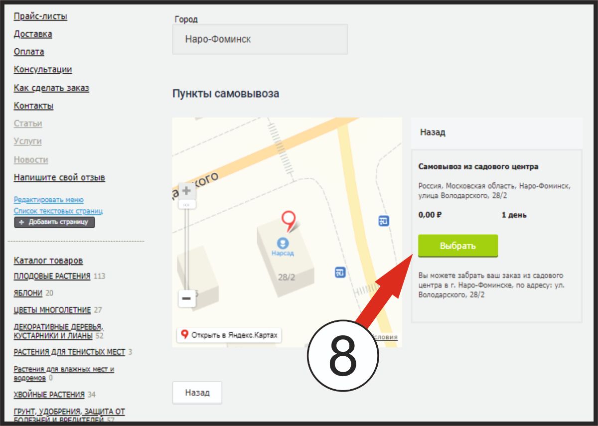Click the Город input field
The height and width of the screenshot is (426, 598).
tap(260, 39)
